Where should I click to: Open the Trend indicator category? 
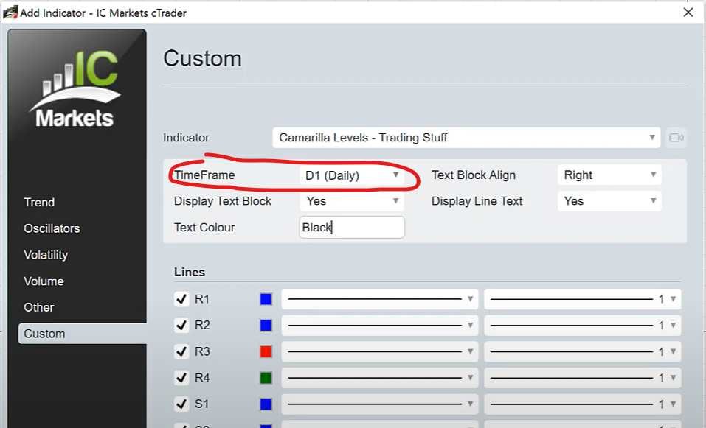39,203
